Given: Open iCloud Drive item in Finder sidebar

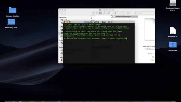Looking at the screenshot, I should 62,43.
